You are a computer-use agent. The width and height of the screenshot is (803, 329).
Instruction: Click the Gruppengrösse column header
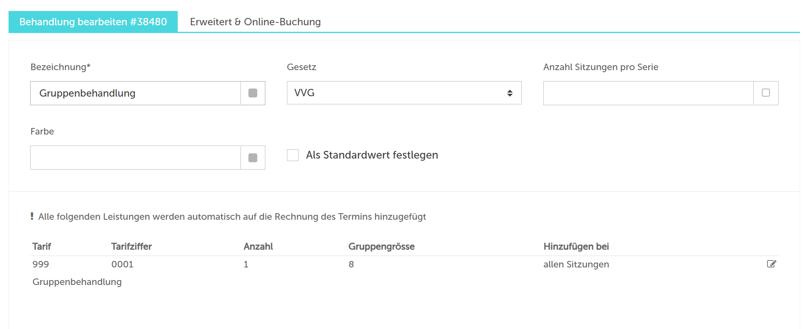[x=381, y=247]
